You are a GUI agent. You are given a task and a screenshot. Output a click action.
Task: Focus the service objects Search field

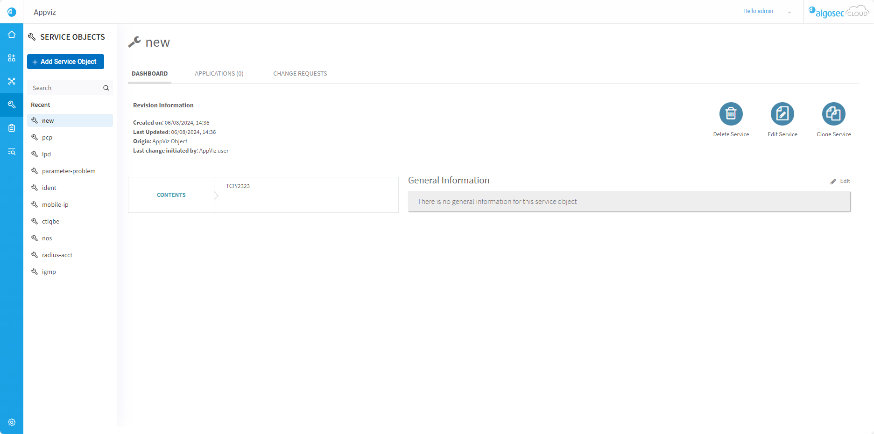(x=65, y=88)
